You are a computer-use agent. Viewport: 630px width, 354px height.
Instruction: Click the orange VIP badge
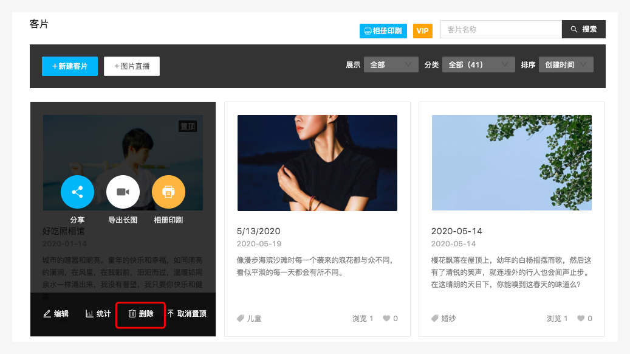tap(422, 30)
